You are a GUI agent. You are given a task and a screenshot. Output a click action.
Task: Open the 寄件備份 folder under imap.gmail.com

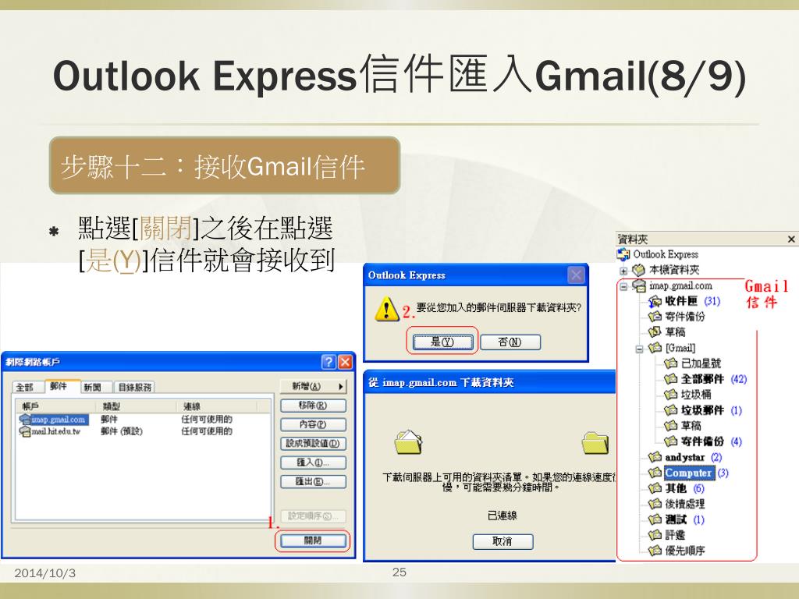(x=685, y=317)
